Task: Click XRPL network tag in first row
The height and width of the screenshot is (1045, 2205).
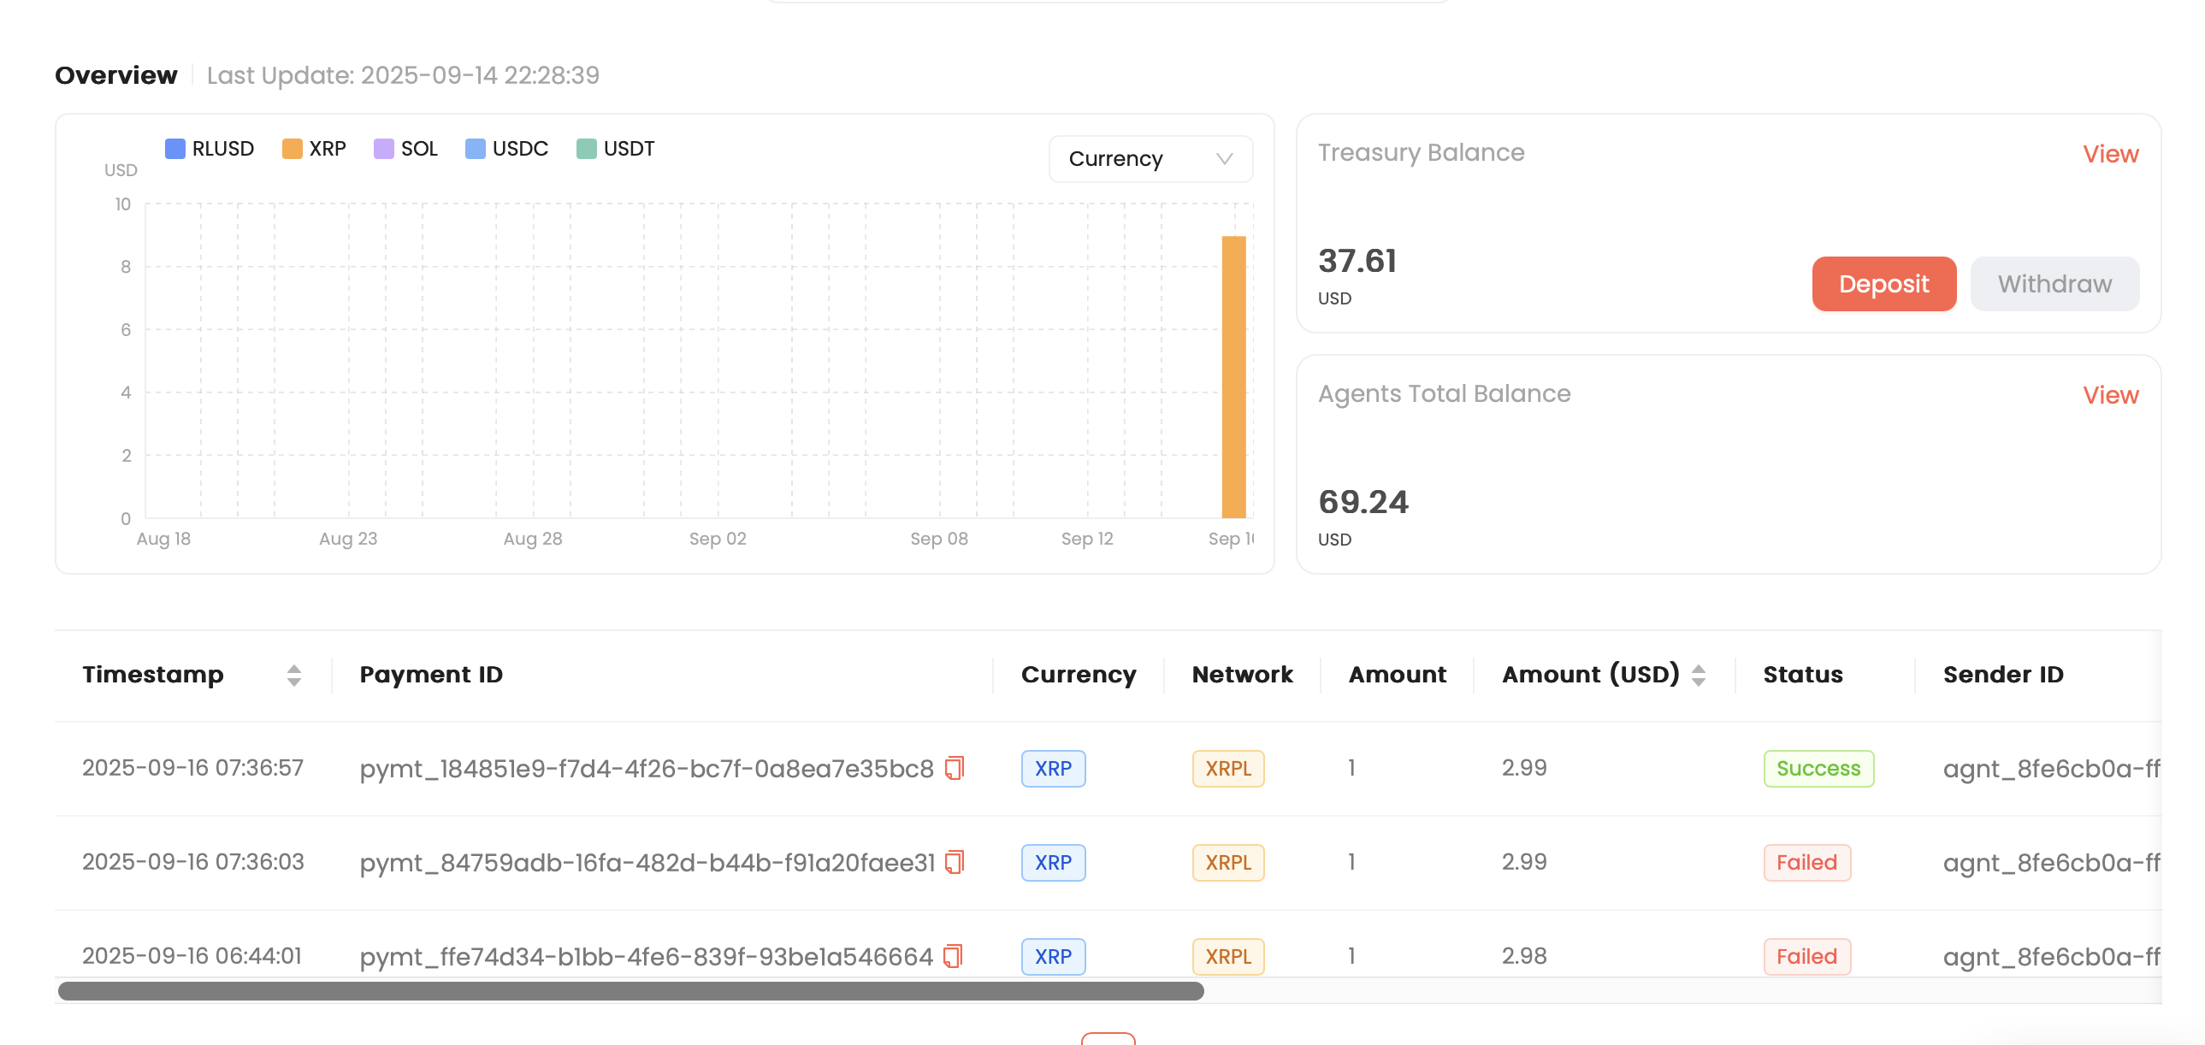Action: [1227, 769]
